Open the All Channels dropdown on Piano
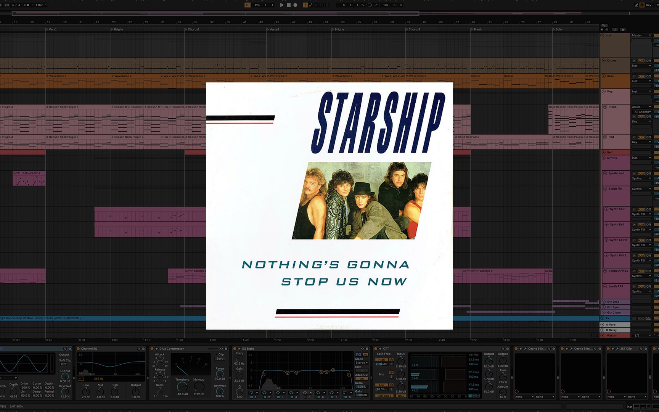The height and width of the screenshot is (412, 659). coord(643,112)
